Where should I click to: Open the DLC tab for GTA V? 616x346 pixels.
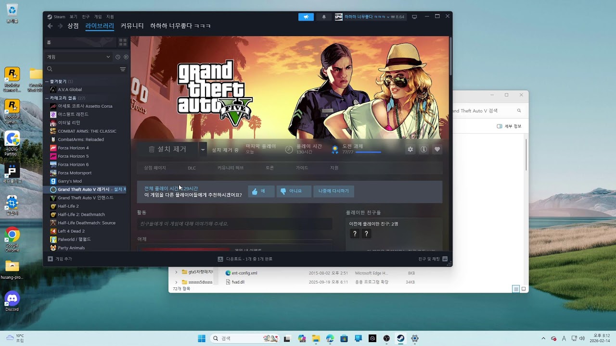tap(192, 168)
